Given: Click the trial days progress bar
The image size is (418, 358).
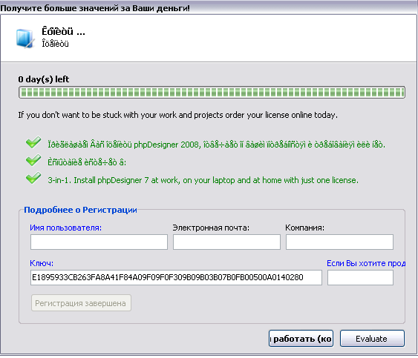Looking at the screenshot, I should click(212, 93).
